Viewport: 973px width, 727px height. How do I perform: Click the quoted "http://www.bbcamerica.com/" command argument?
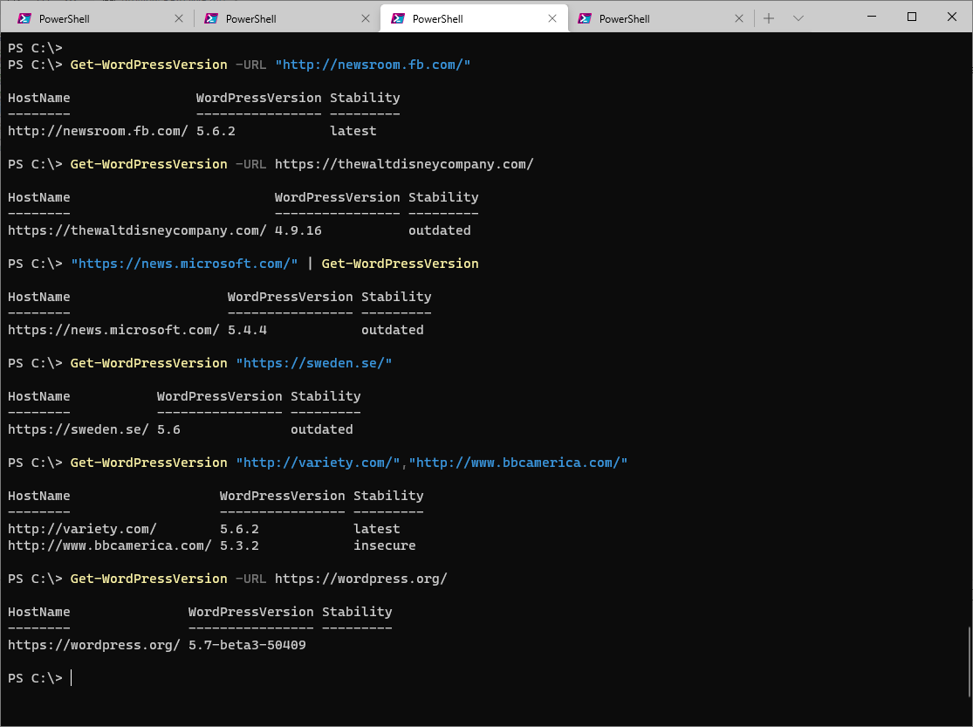pos(518,463)
